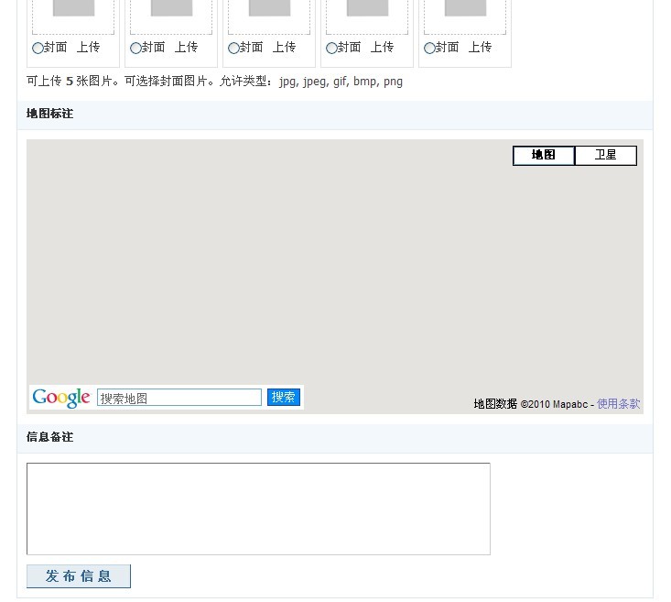
Task: Click the second 上传 upload link
Action: (x=186, y=47)
